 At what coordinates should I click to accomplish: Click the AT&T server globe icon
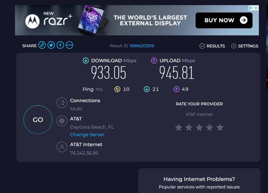pyautogui.click(x=62, y=121)
